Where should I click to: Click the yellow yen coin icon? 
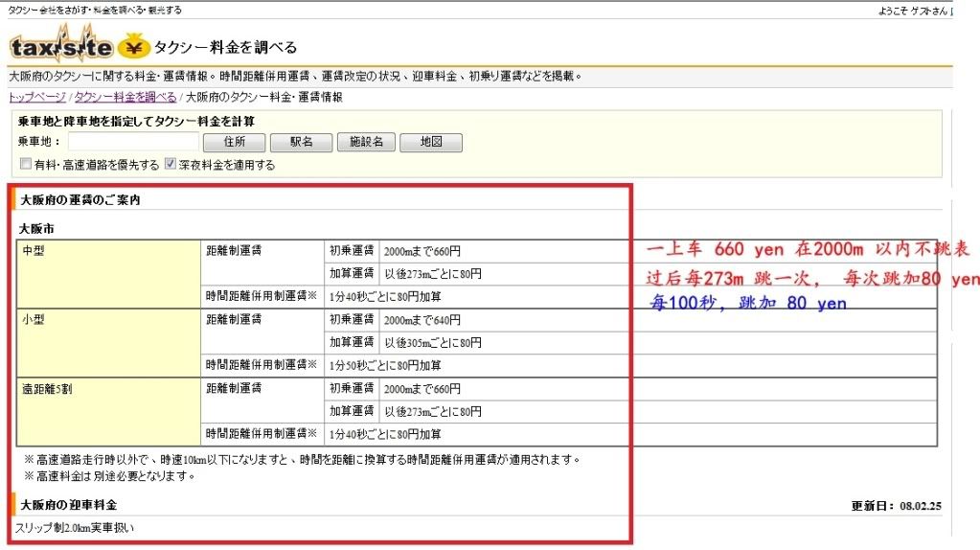click(x=133, y=46)
